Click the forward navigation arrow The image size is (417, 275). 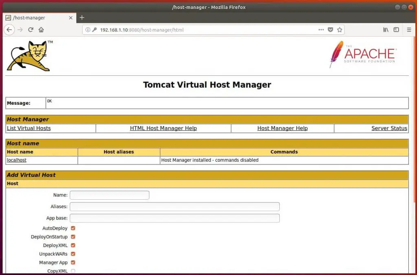click(20, 29)
